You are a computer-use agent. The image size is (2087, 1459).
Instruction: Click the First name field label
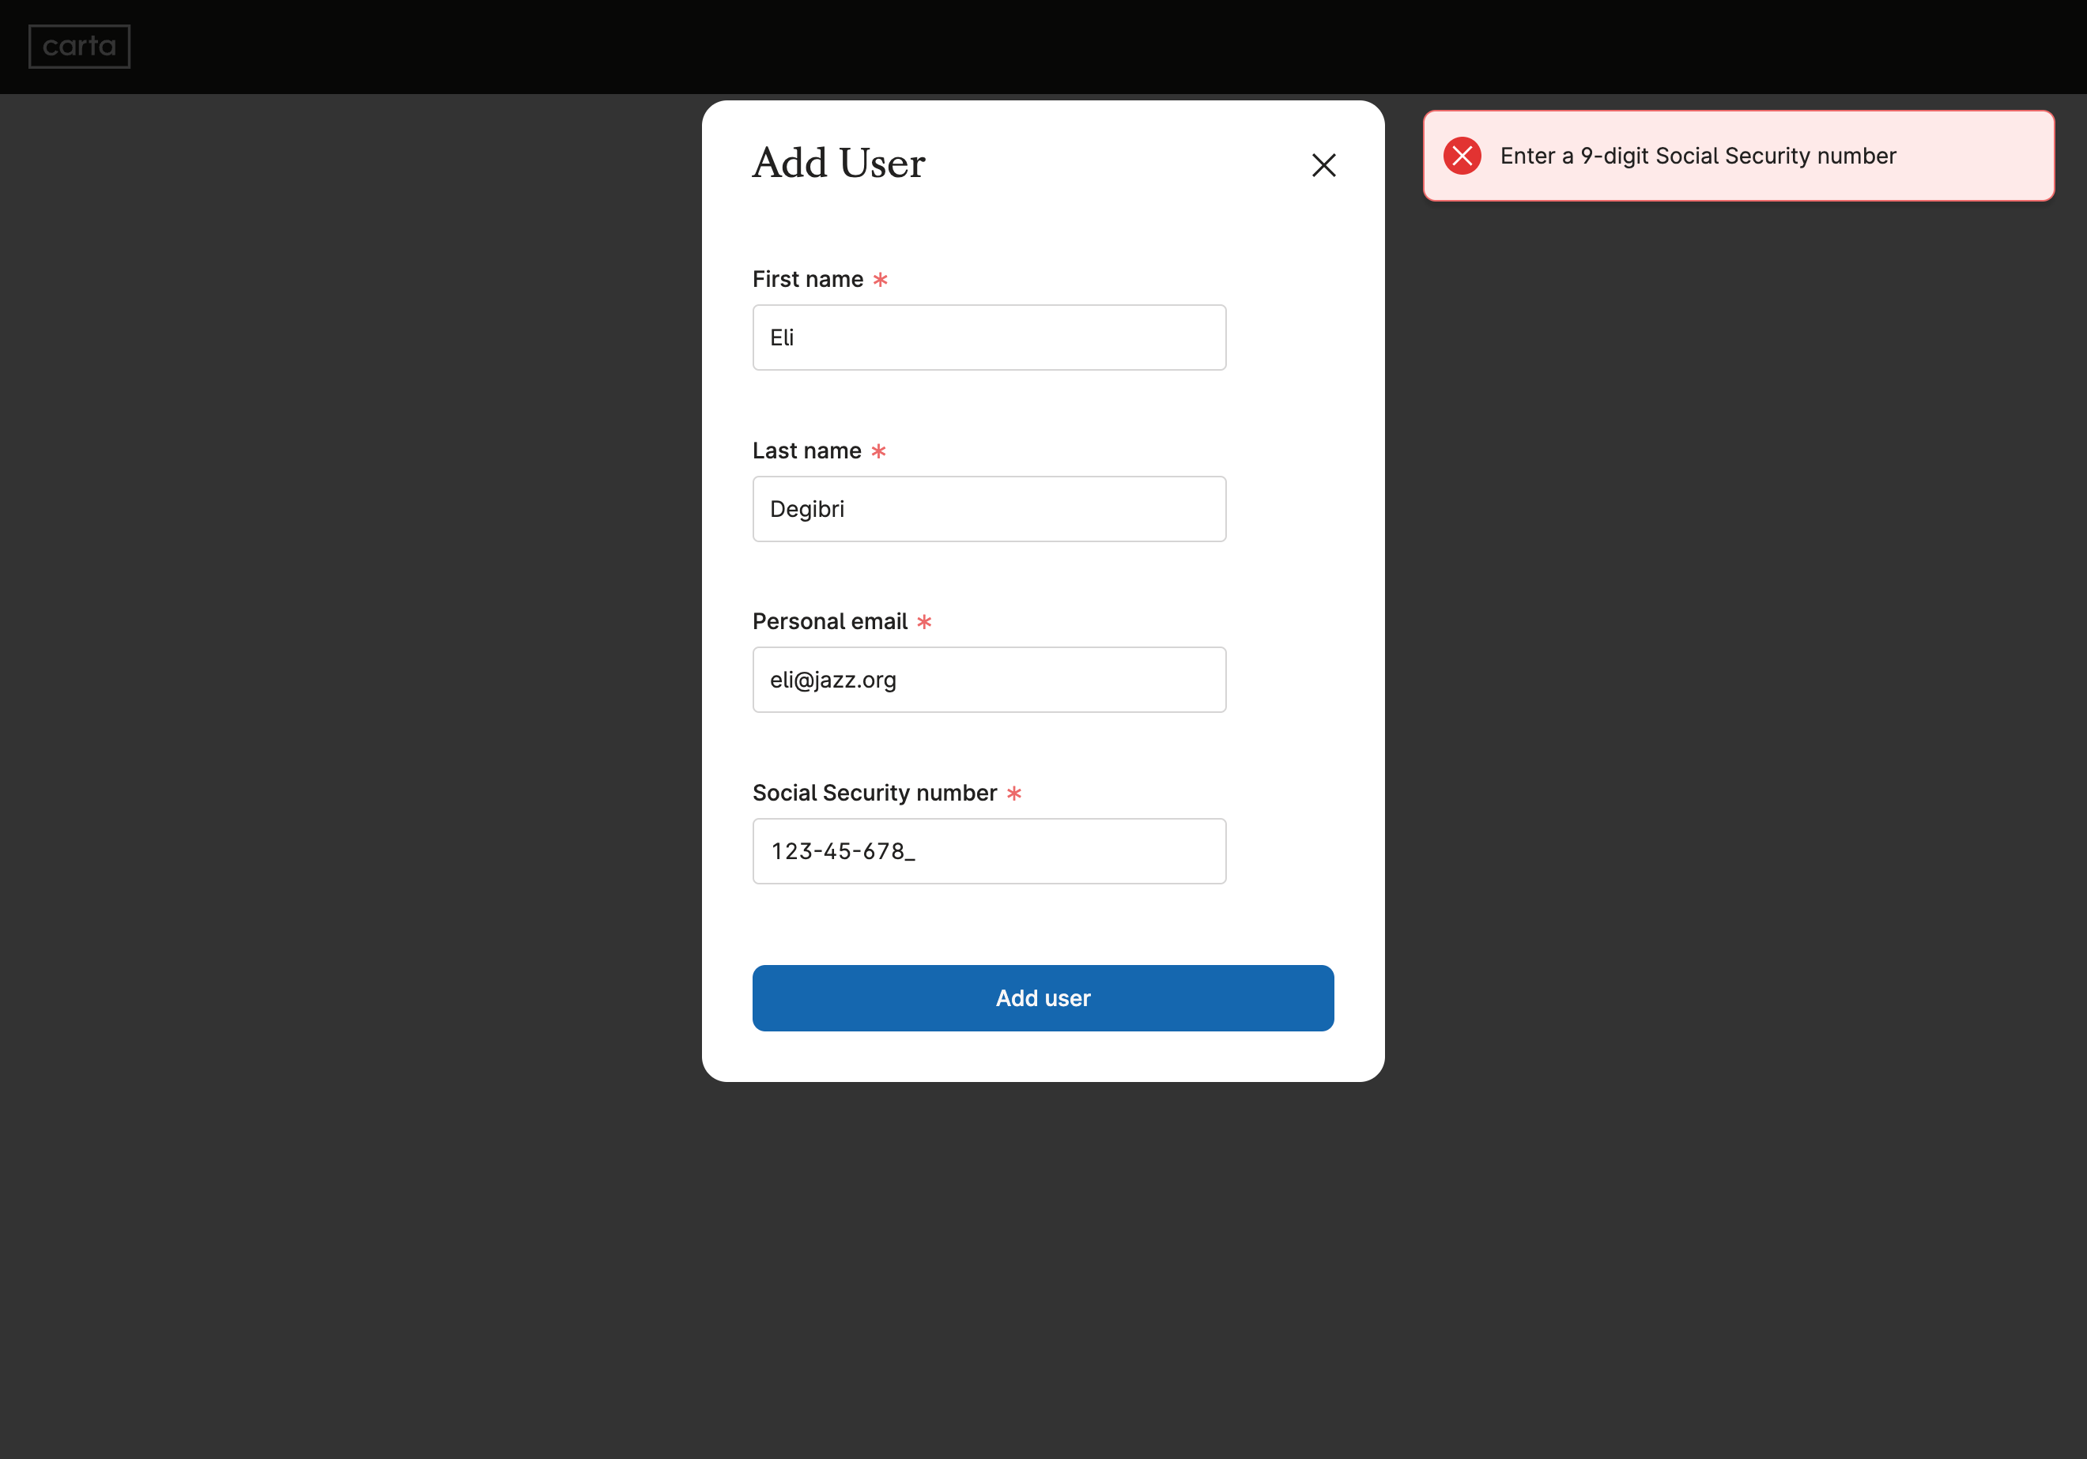[807, 279]
